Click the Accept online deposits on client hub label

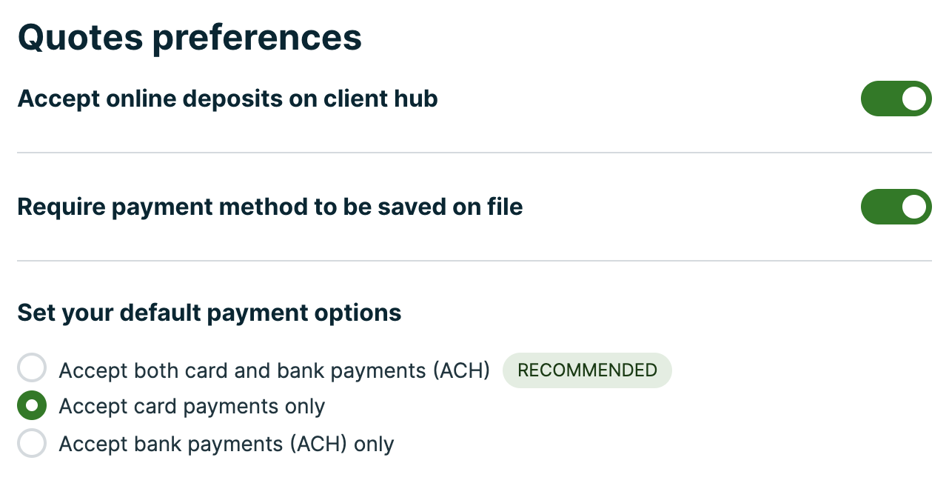click(x=227, y=99)
